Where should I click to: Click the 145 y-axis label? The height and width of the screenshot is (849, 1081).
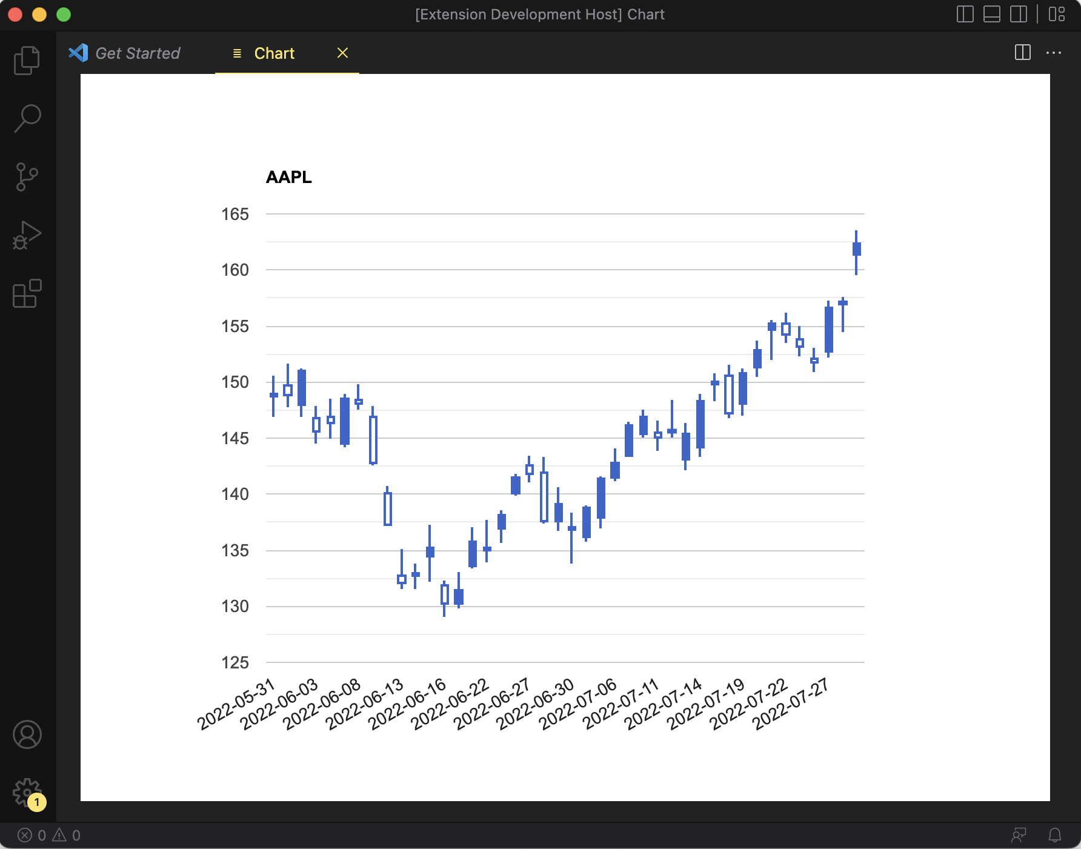click(235, 438)
